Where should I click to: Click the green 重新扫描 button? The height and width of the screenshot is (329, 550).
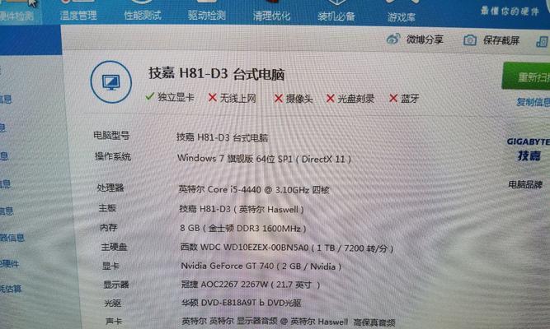pyautogui.click(x=526, y=76)
